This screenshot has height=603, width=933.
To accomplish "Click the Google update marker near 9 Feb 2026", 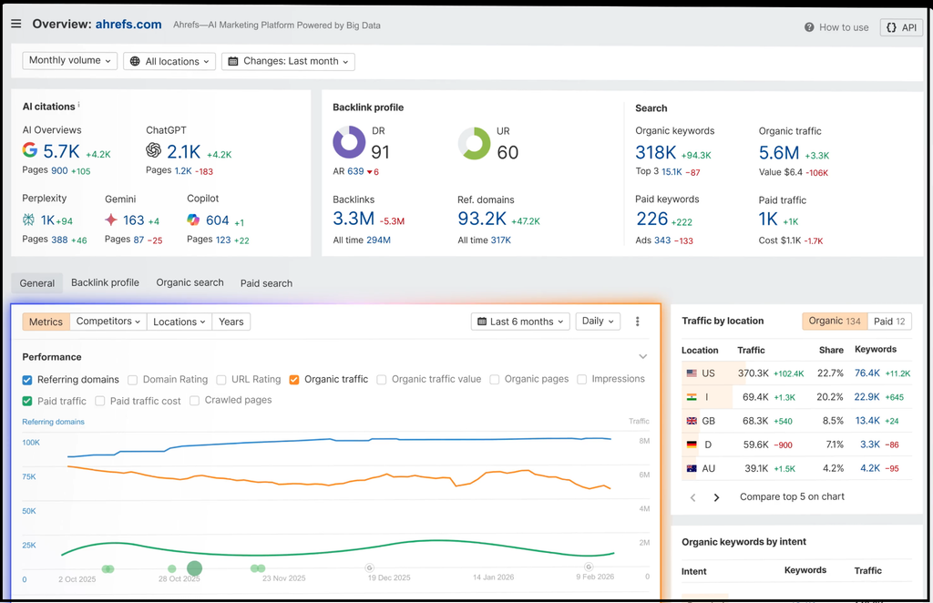I will (589, 567).
